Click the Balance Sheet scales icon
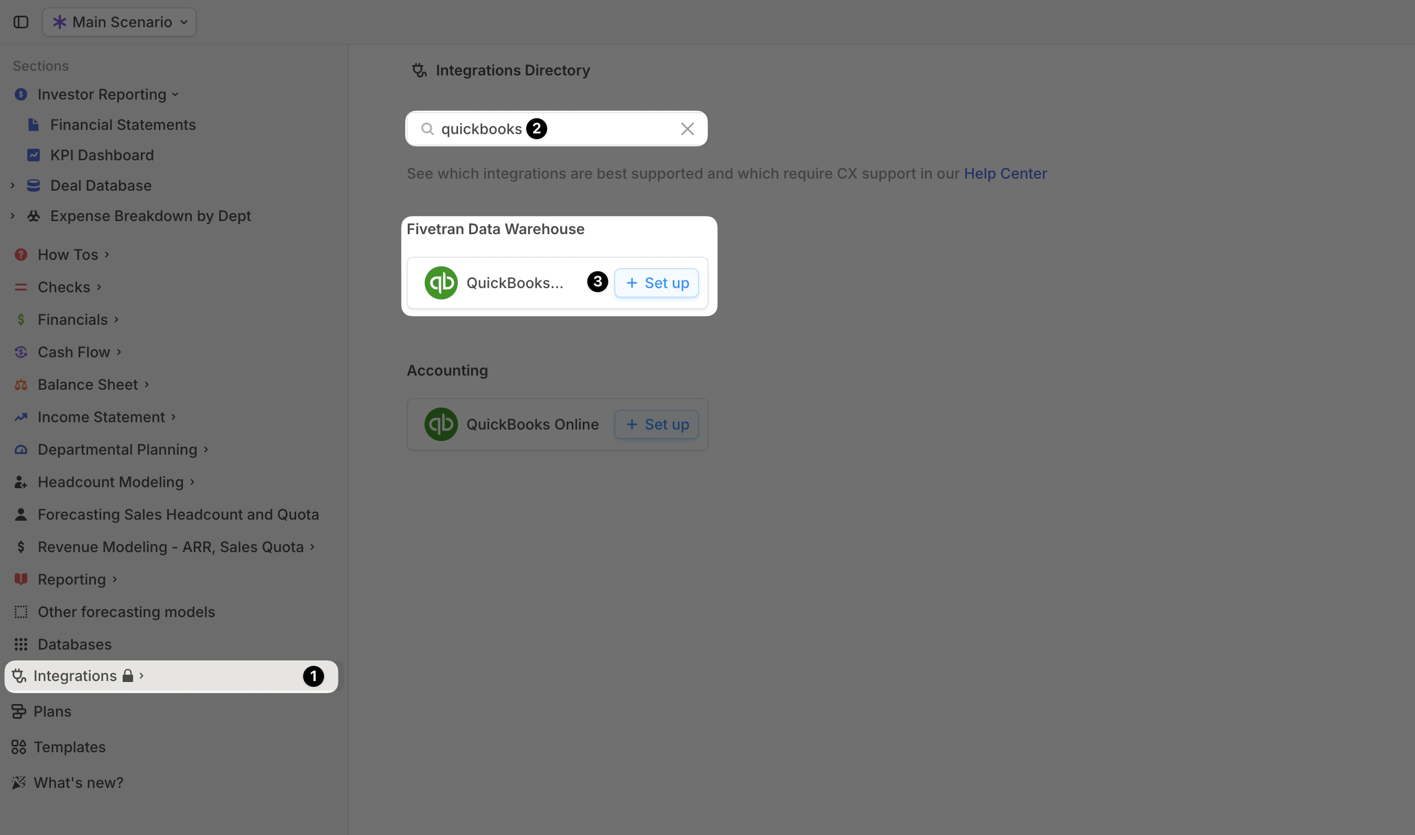 [x=20, y=384]
